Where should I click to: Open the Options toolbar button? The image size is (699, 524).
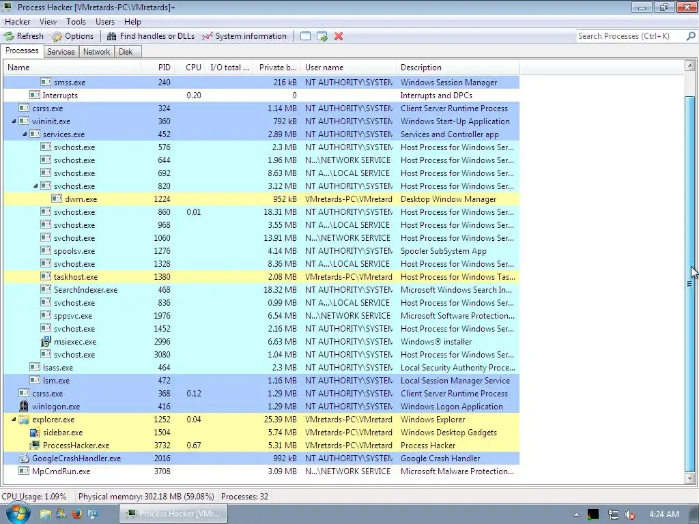pos(72,36)
